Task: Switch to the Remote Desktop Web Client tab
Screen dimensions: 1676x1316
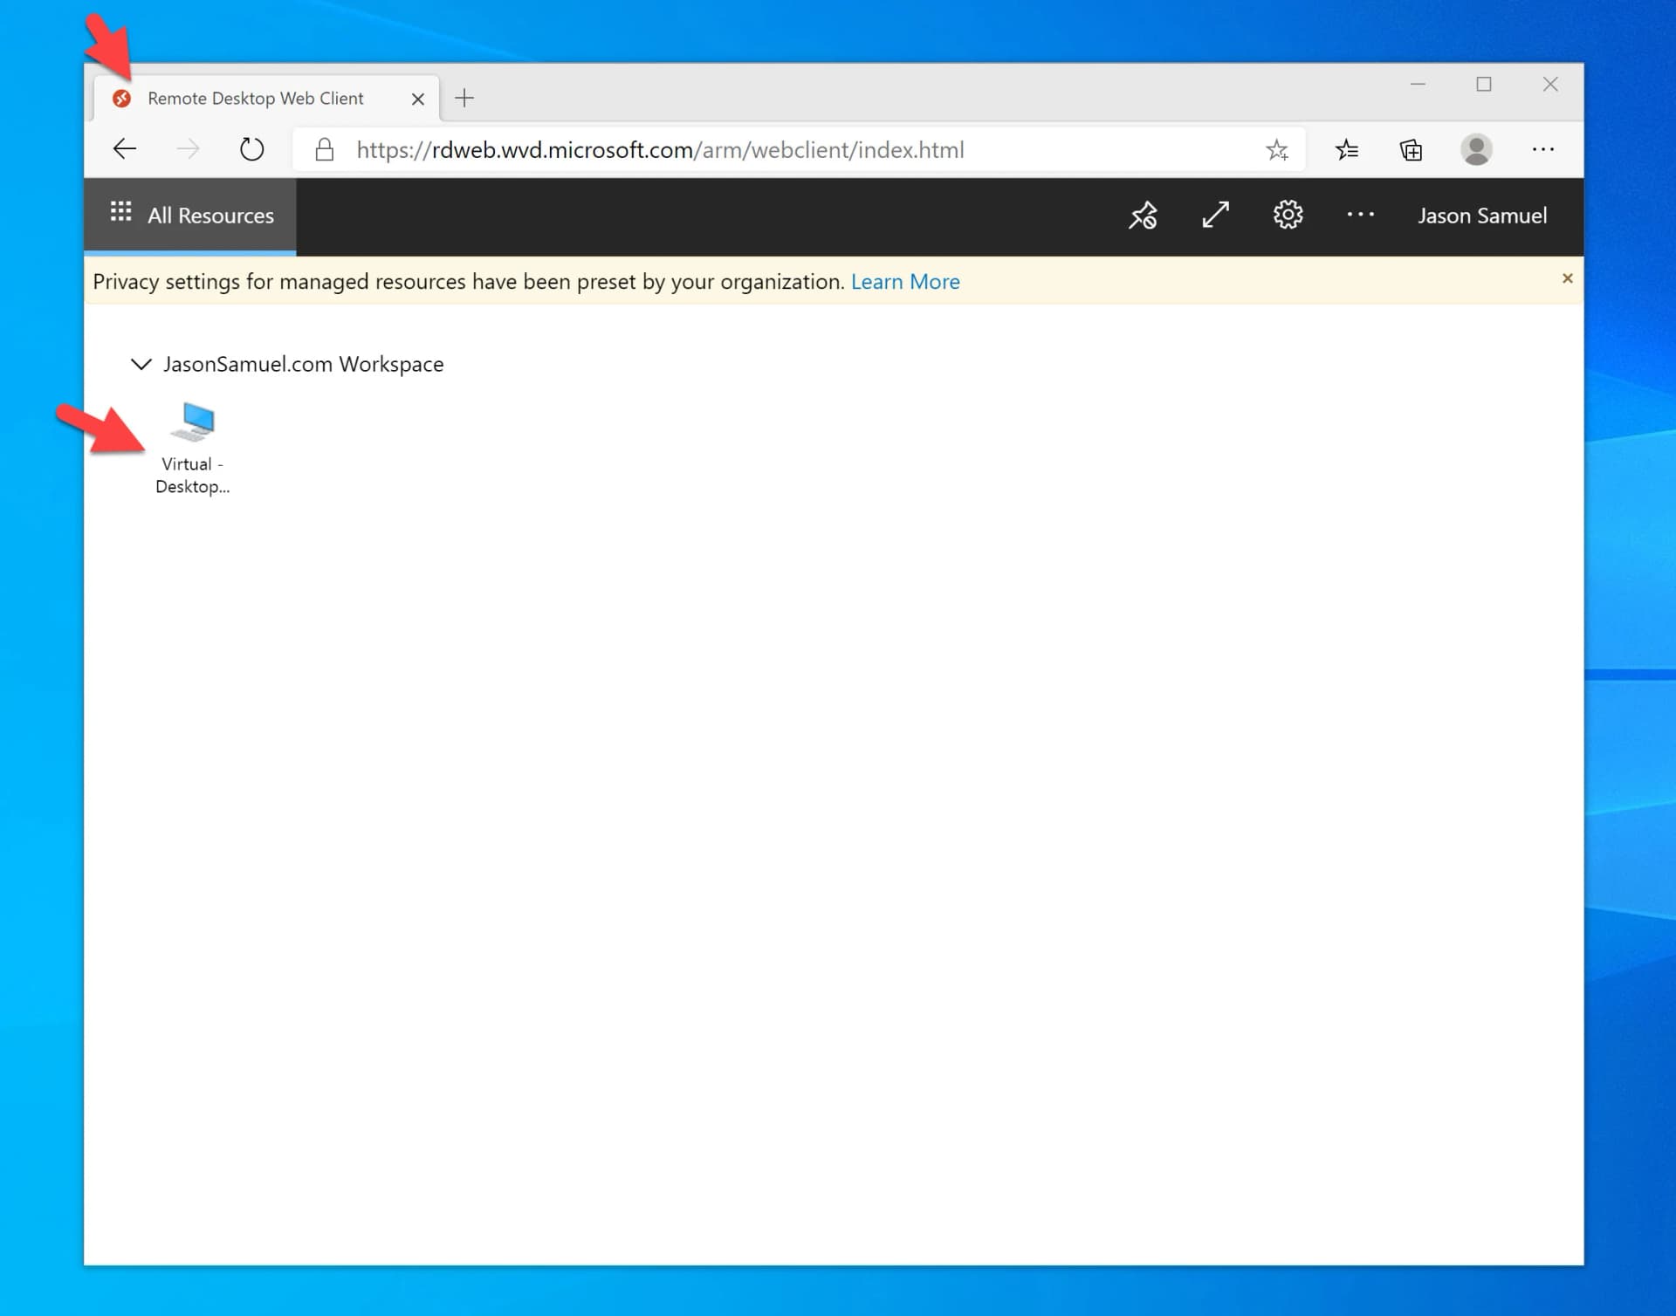Action: (265, 98)
